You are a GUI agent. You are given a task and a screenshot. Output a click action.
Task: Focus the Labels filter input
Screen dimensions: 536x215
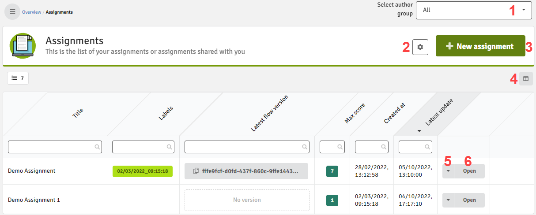coord(143,147)
